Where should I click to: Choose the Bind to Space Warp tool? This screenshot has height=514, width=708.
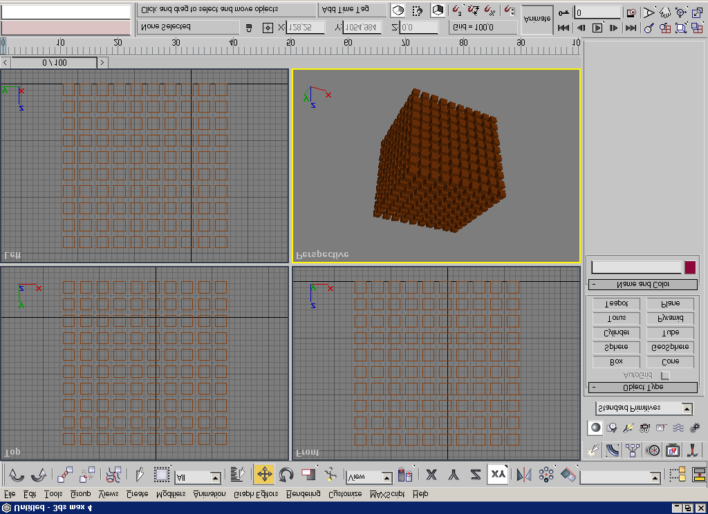pos(113,475)
